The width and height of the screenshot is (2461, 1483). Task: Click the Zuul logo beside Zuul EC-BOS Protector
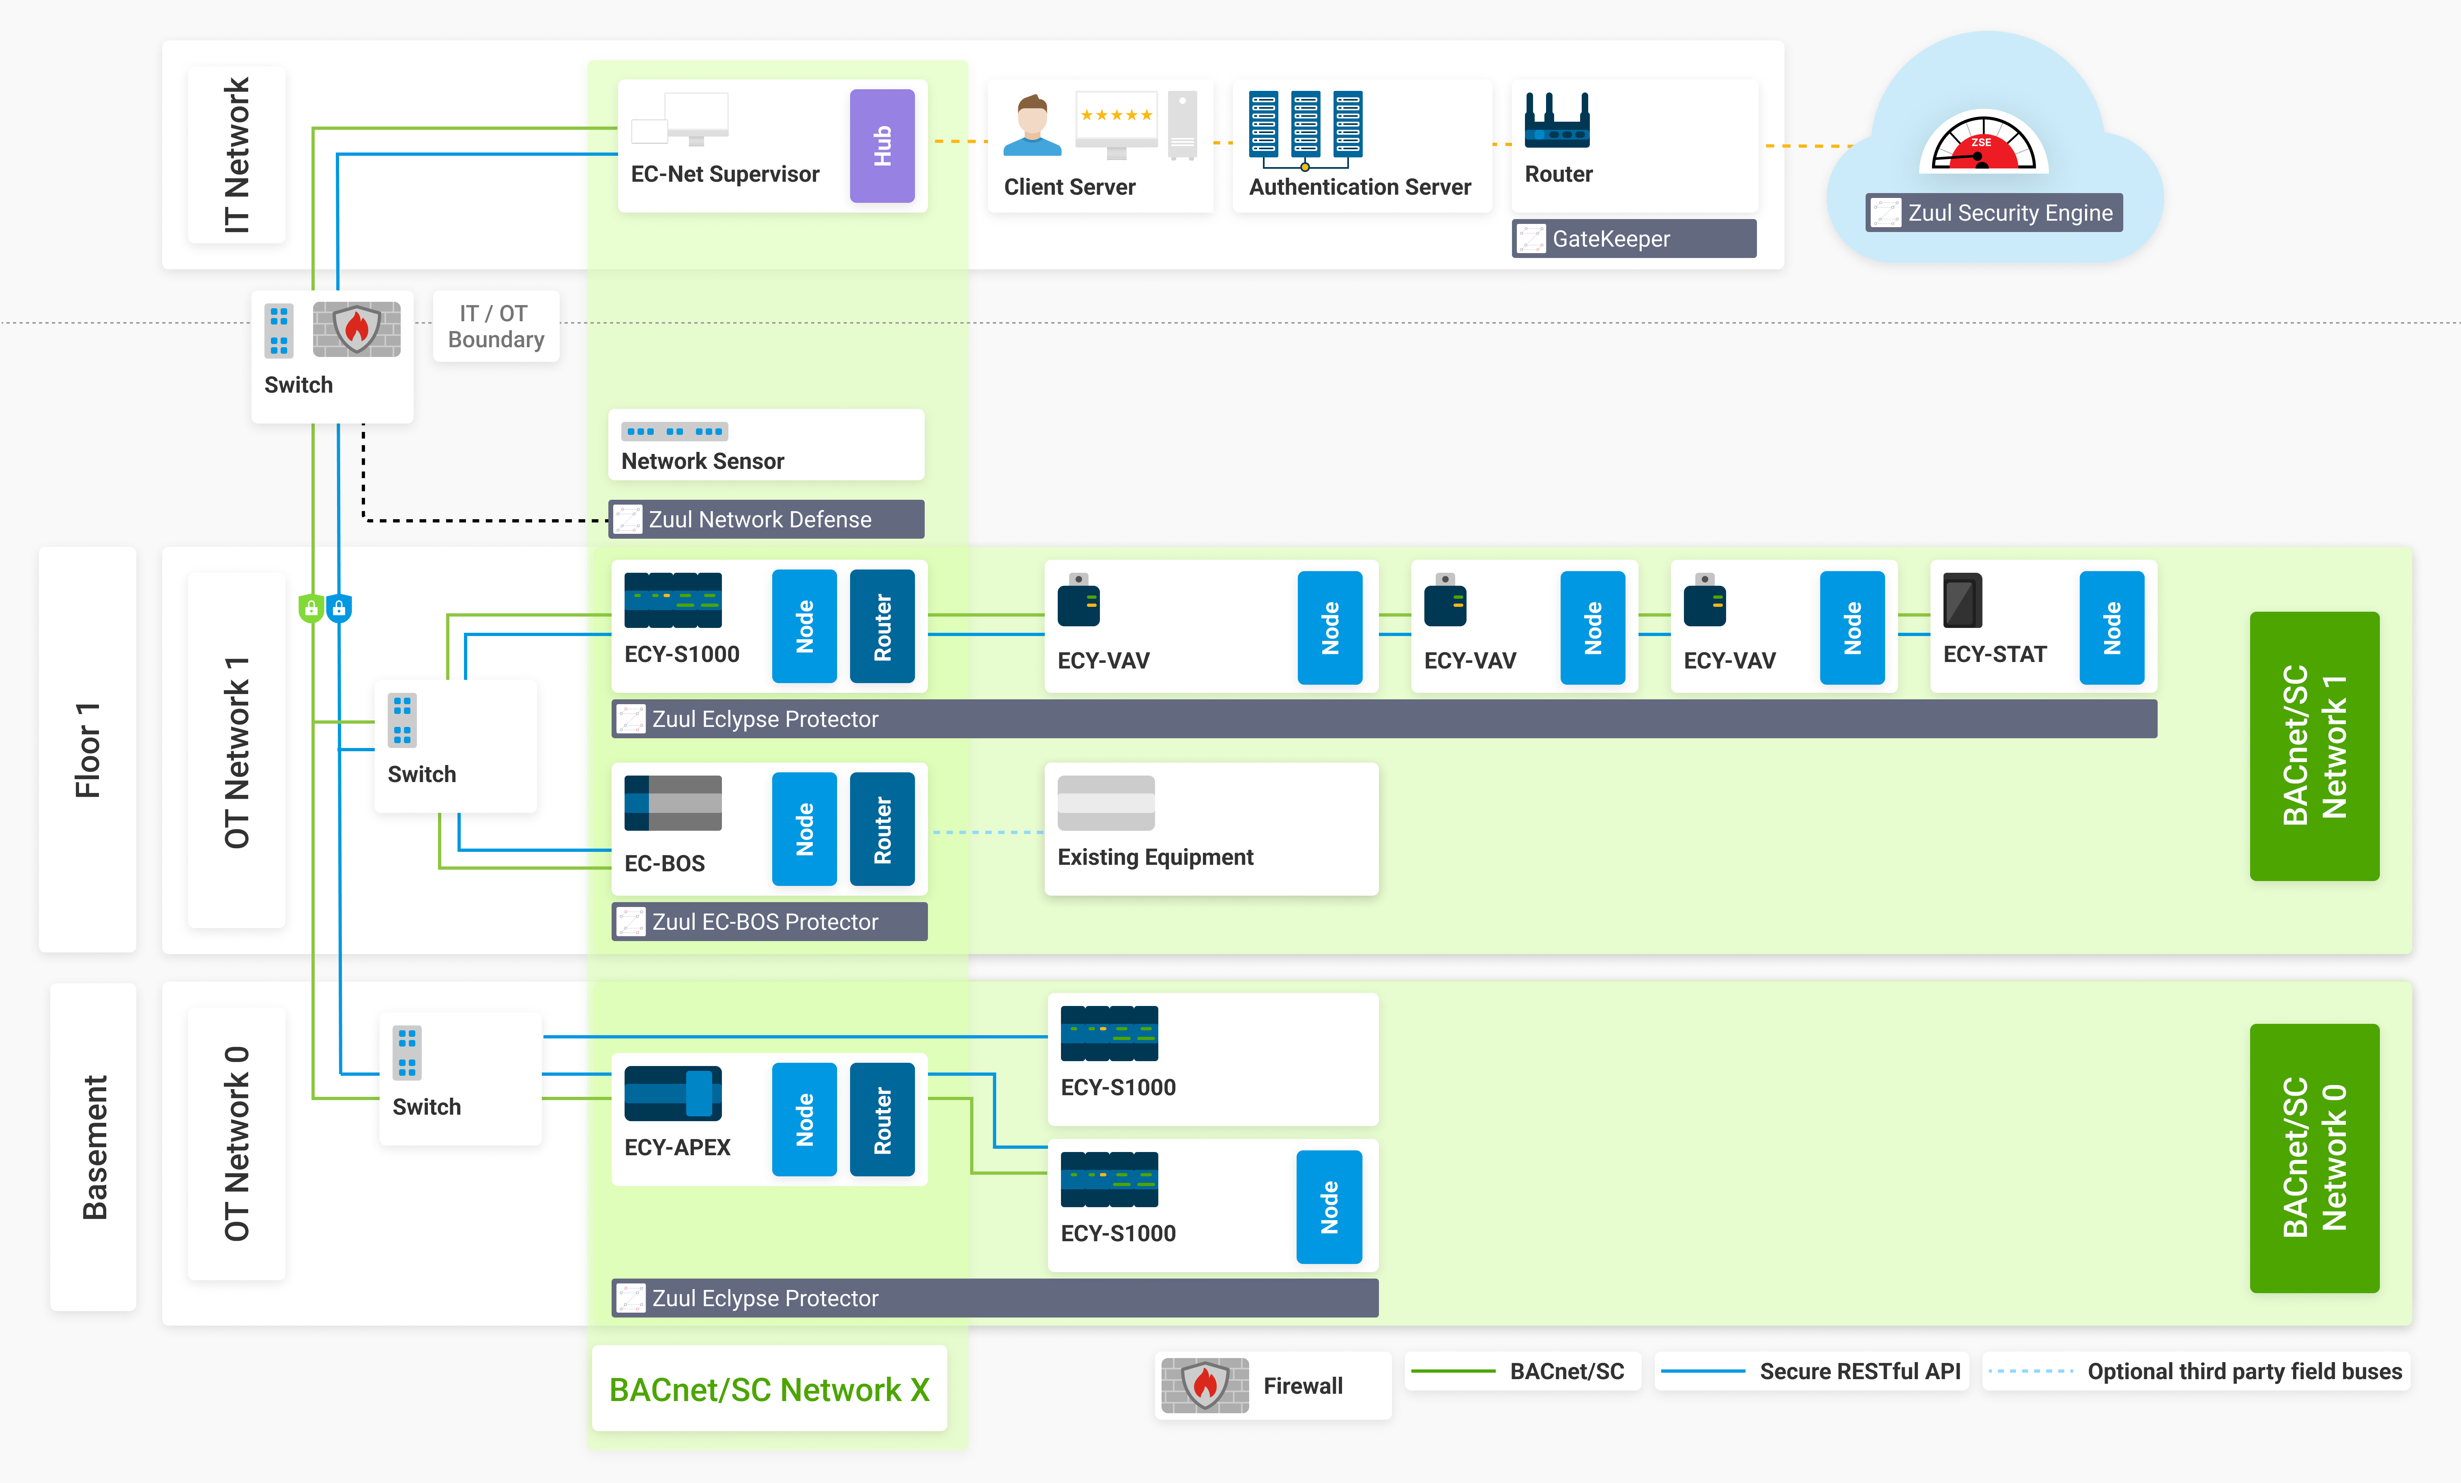(x=630, y=922)
